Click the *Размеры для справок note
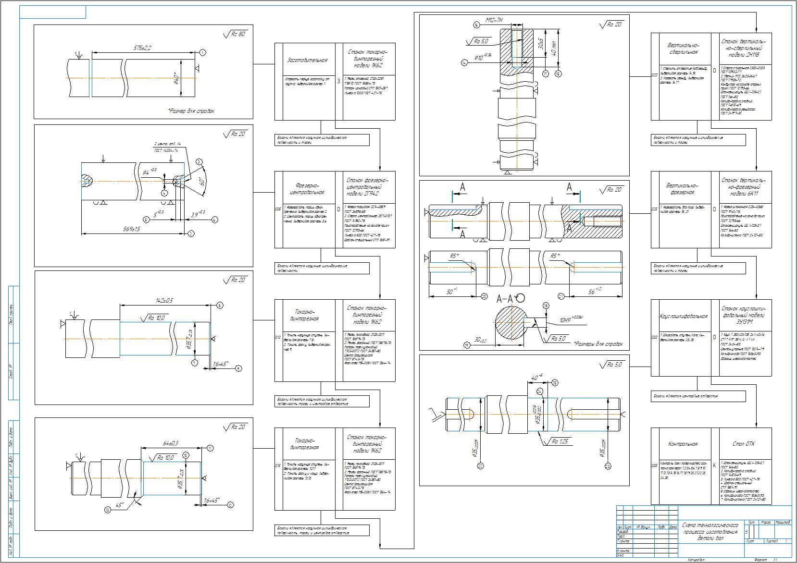The height and width of the screenshot is (563, 797). (x=598, y=344)
